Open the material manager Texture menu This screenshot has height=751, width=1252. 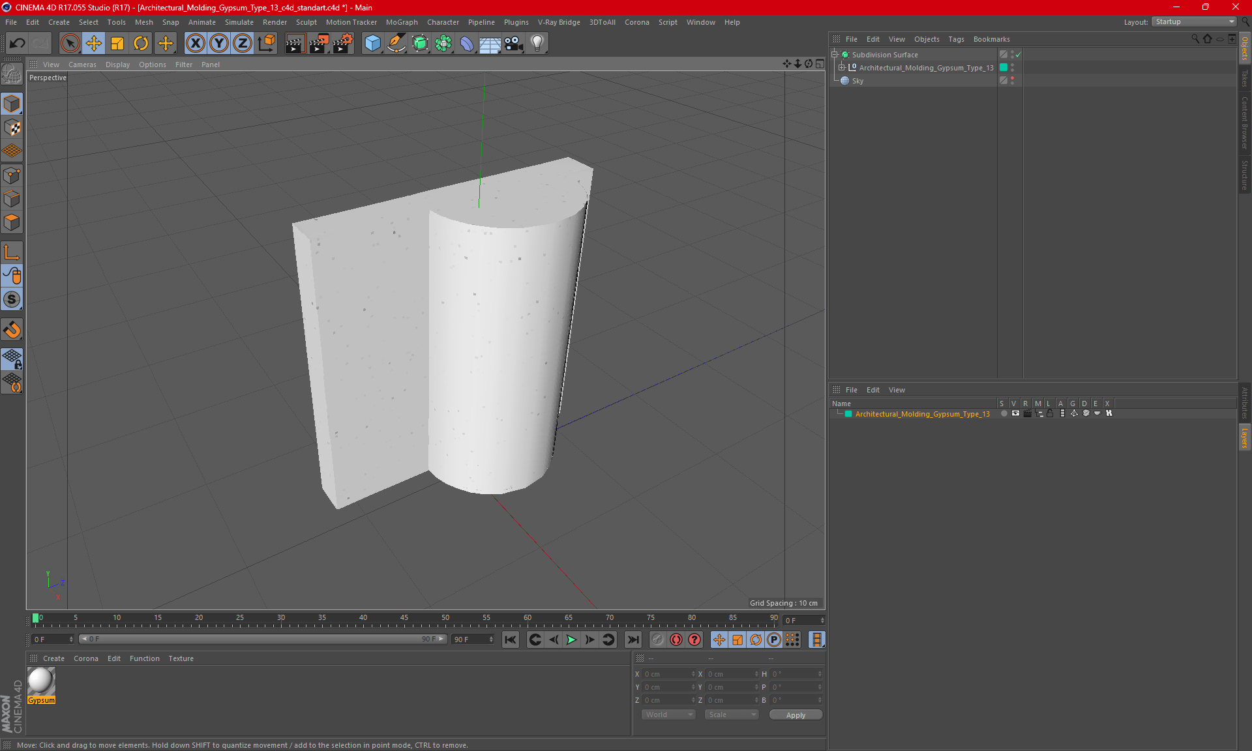(181, 658)
